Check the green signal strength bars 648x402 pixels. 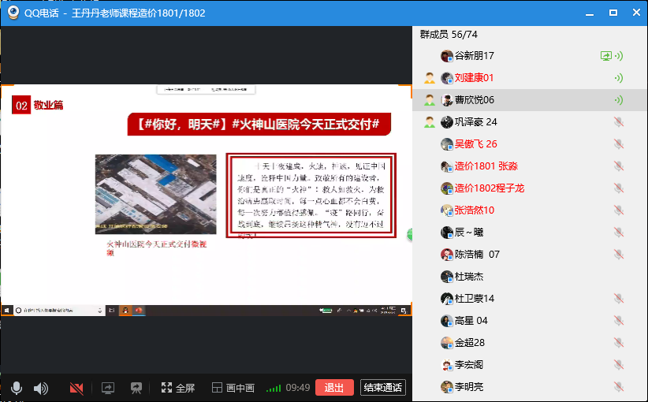[x=274, y=388]
